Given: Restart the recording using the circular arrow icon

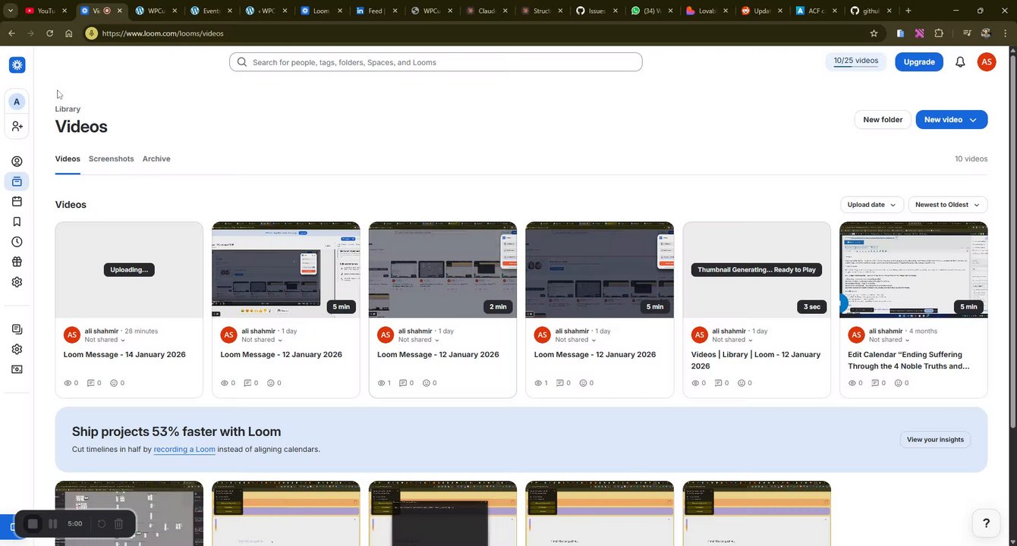Looking at the screenshot, I should [101, 524].
